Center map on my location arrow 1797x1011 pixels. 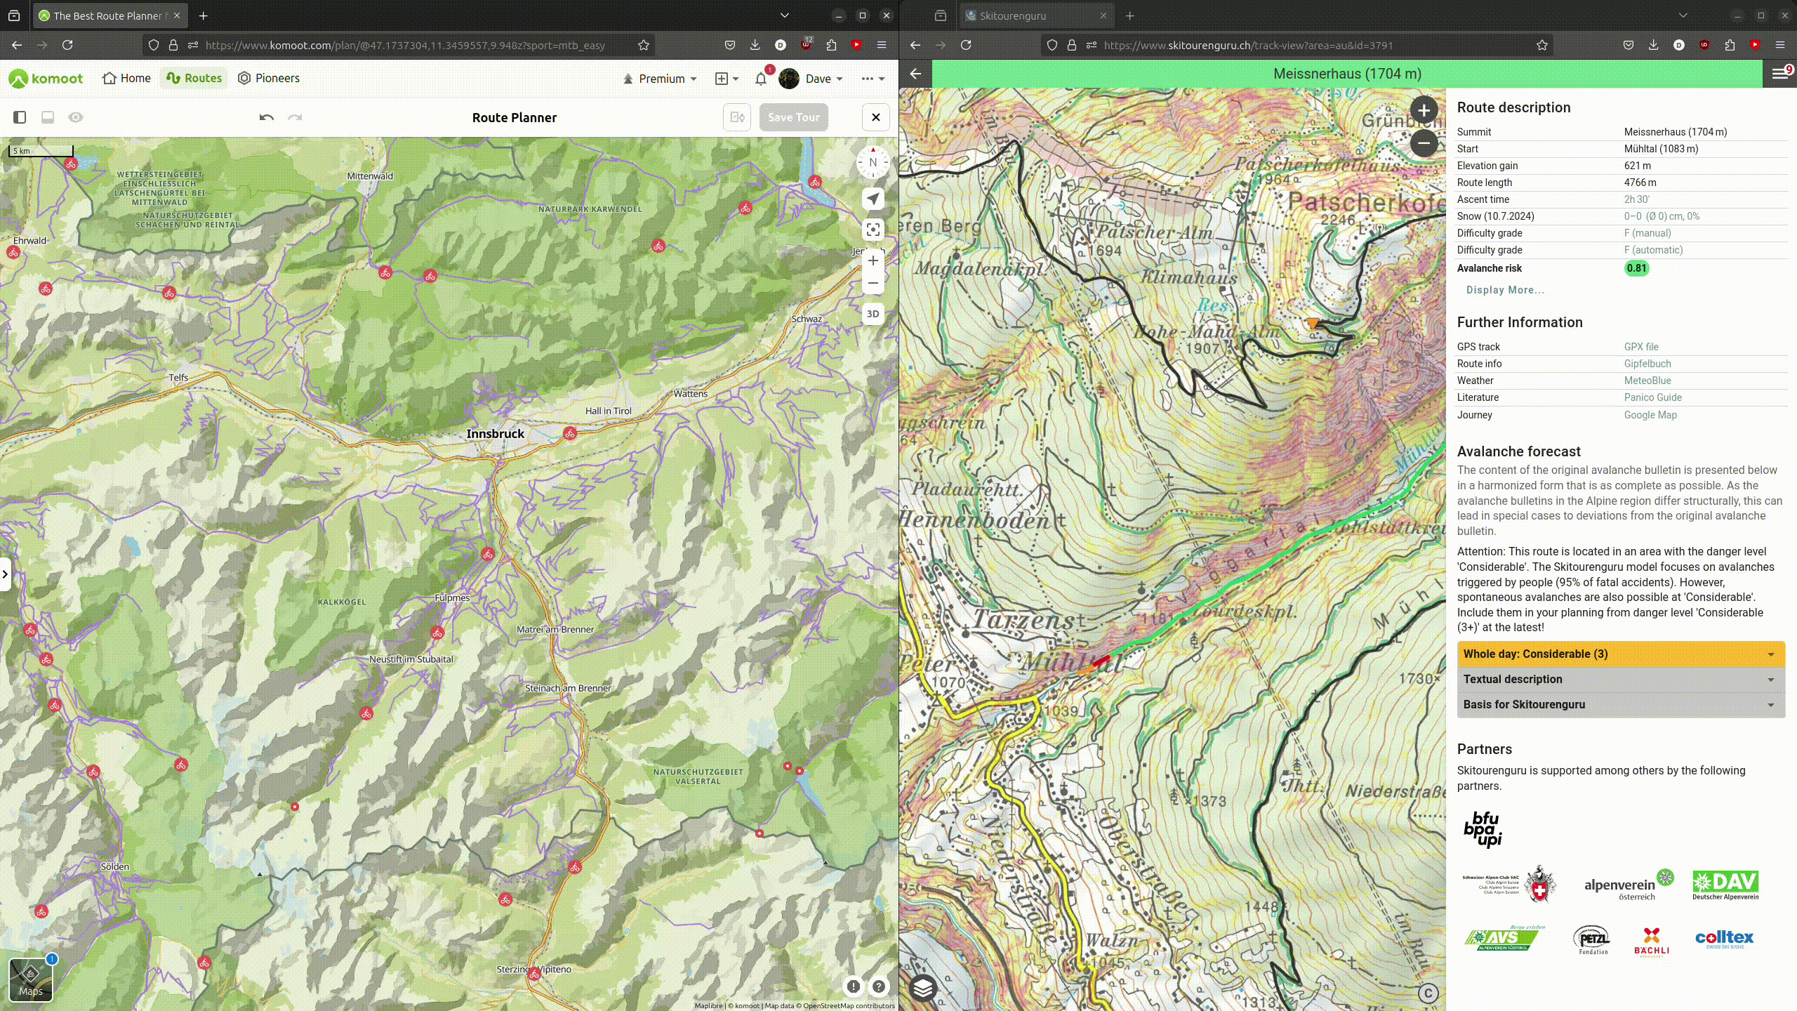click(x=873, y=199)
